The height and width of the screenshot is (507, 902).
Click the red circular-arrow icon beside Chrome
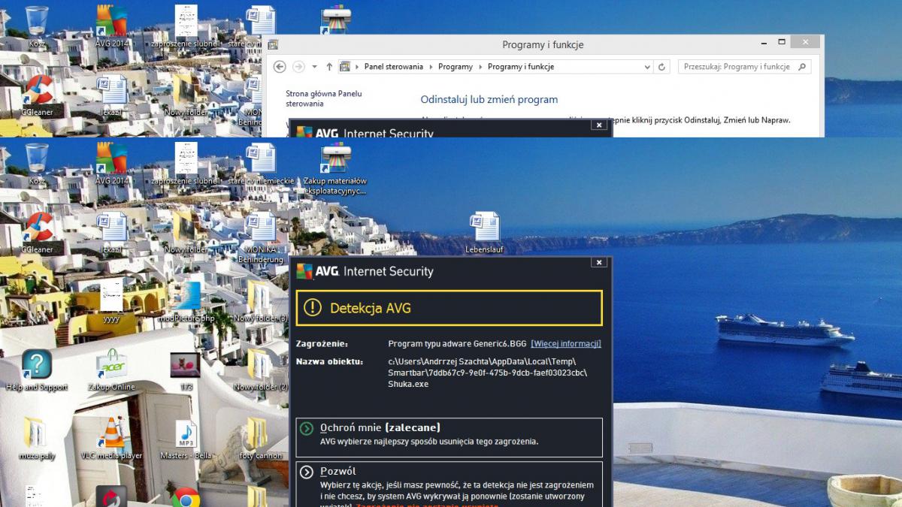pos(111,497)
